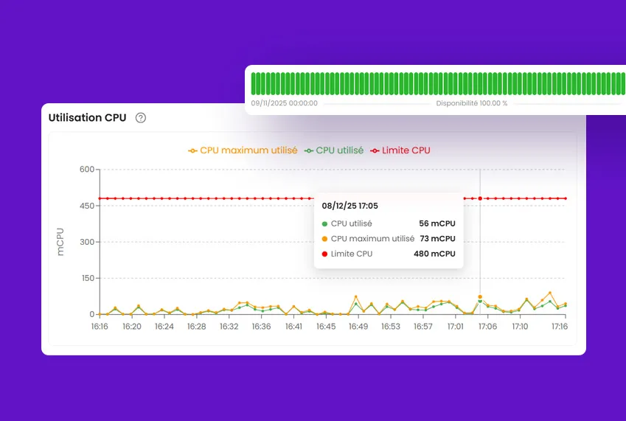Toggle the Limite CPU legend series
This screenshot has height=421, width=626.
point(400,150)
